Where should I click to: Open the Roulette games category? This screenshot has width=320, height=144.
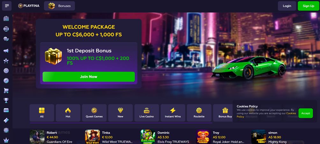[x=199, y=113]
